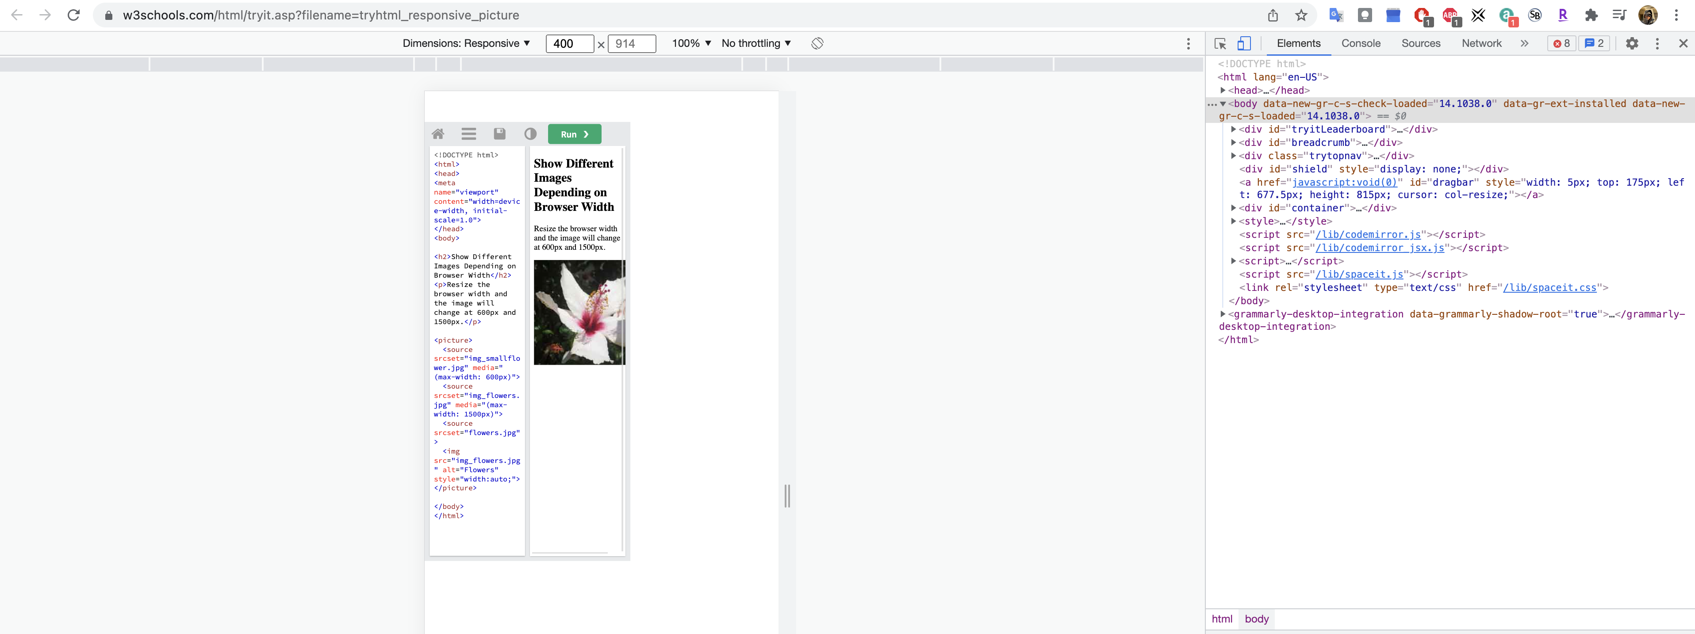The image size is (1695, 634).
Task: Open the No throttling dropdown
Action: pyautogui.click(x=755, y=43)
